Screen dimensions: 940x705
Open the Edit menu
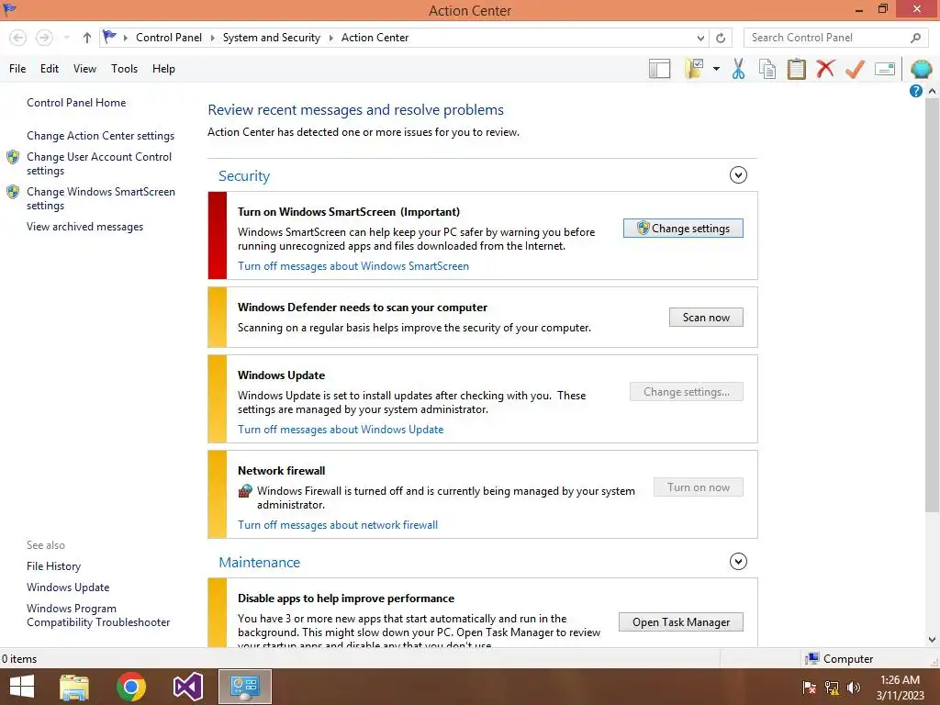point(50,69)
